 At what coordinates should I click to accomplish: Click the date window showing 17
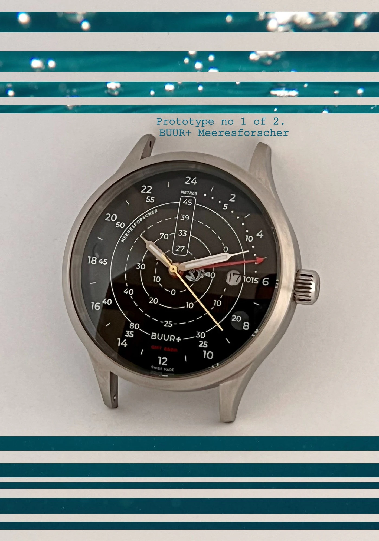[233, 277]
